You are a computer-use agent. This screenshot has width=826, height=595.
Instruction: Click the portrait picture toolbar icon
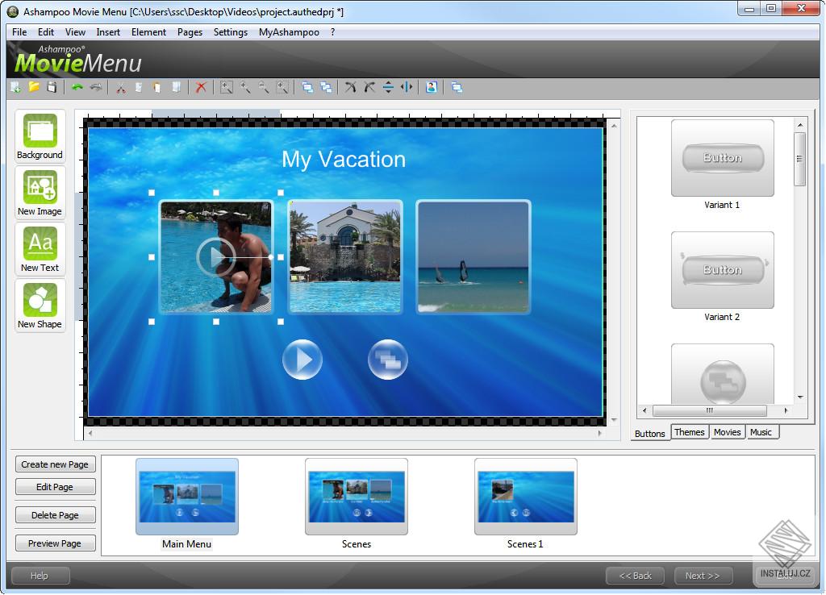[x=432, y=87]
